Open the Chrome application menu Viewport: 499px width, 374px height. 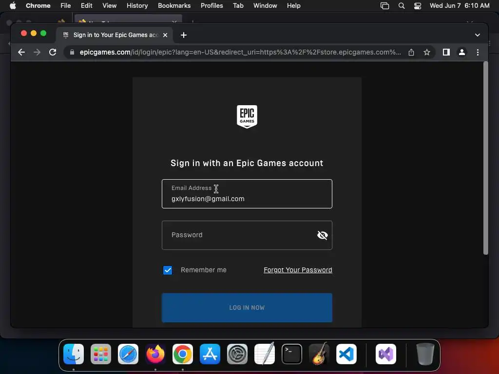tap(38, 6)
